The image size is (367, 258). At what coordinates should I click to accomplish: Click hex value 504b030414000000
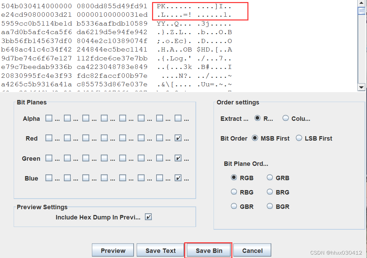coord(36,6)
